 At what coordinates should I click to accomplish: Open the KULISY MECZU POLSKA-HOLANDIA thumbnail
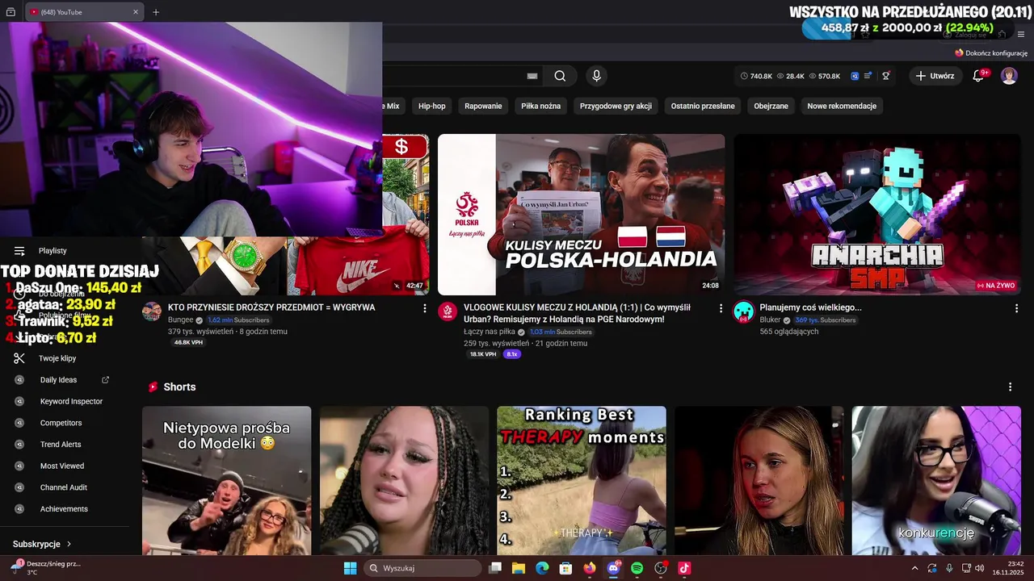tap(581, 215)
